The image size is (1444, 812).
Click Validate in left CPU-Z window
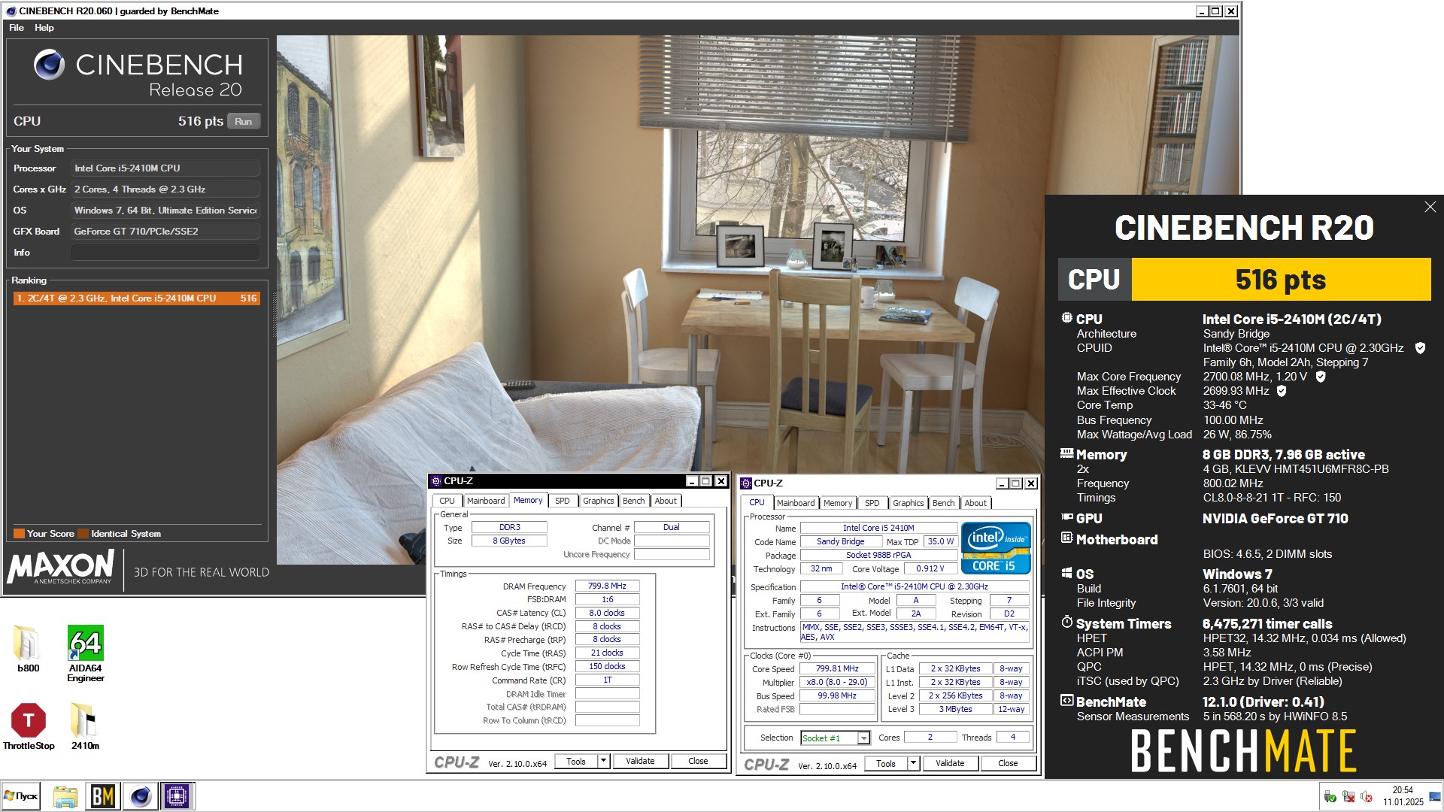tap(640, 761)
